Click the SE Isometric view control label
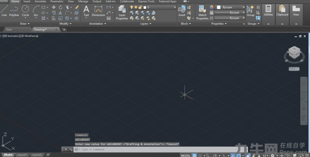The height and width of the screenshot is (157, 310). click(11, 36)
